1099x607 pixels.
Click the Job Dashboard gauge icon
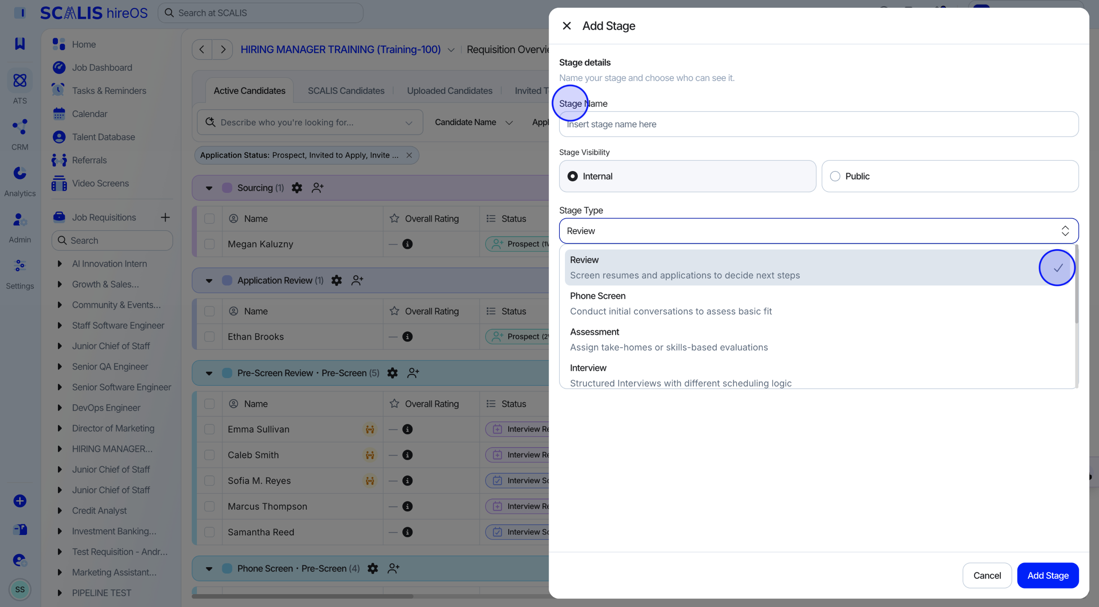(59, 67)
